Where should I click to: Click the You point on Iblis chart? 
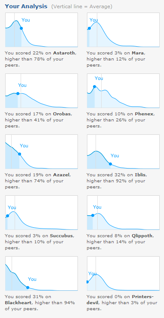[110, 164]
